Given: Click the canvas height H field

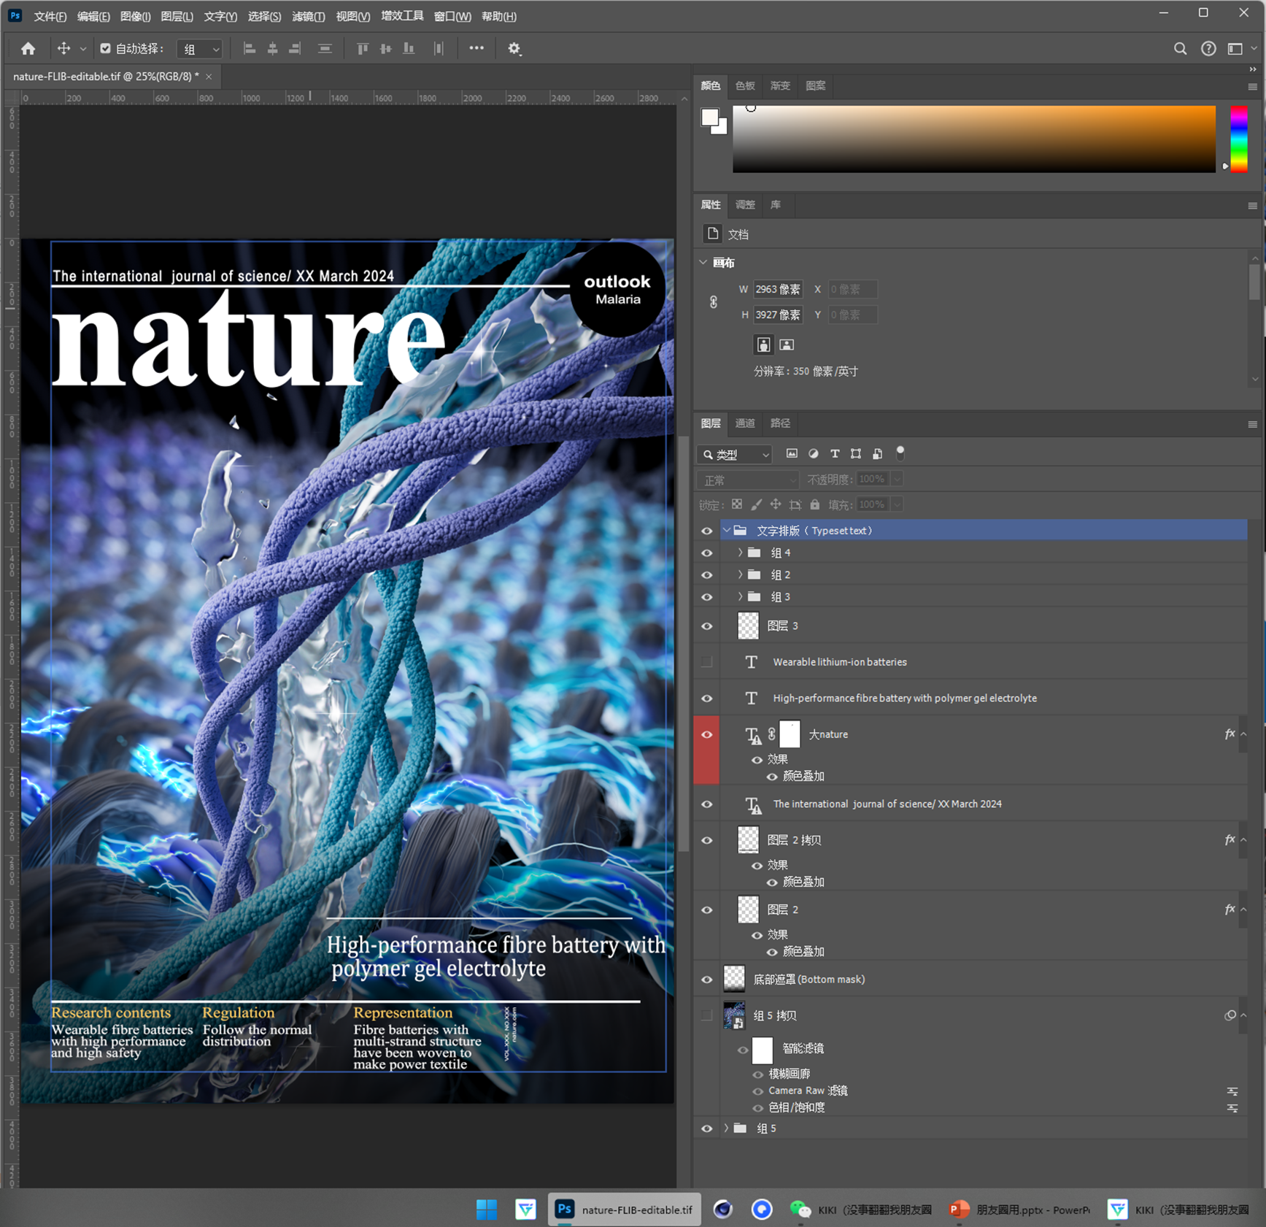Looking at the screenshot, I should (x=778, y=315).
